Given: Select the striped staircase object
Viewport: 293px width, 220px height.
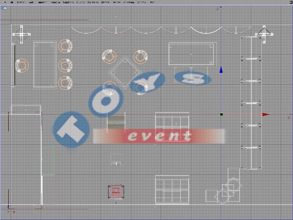Looking at the screenshot, I should (116, 122).
